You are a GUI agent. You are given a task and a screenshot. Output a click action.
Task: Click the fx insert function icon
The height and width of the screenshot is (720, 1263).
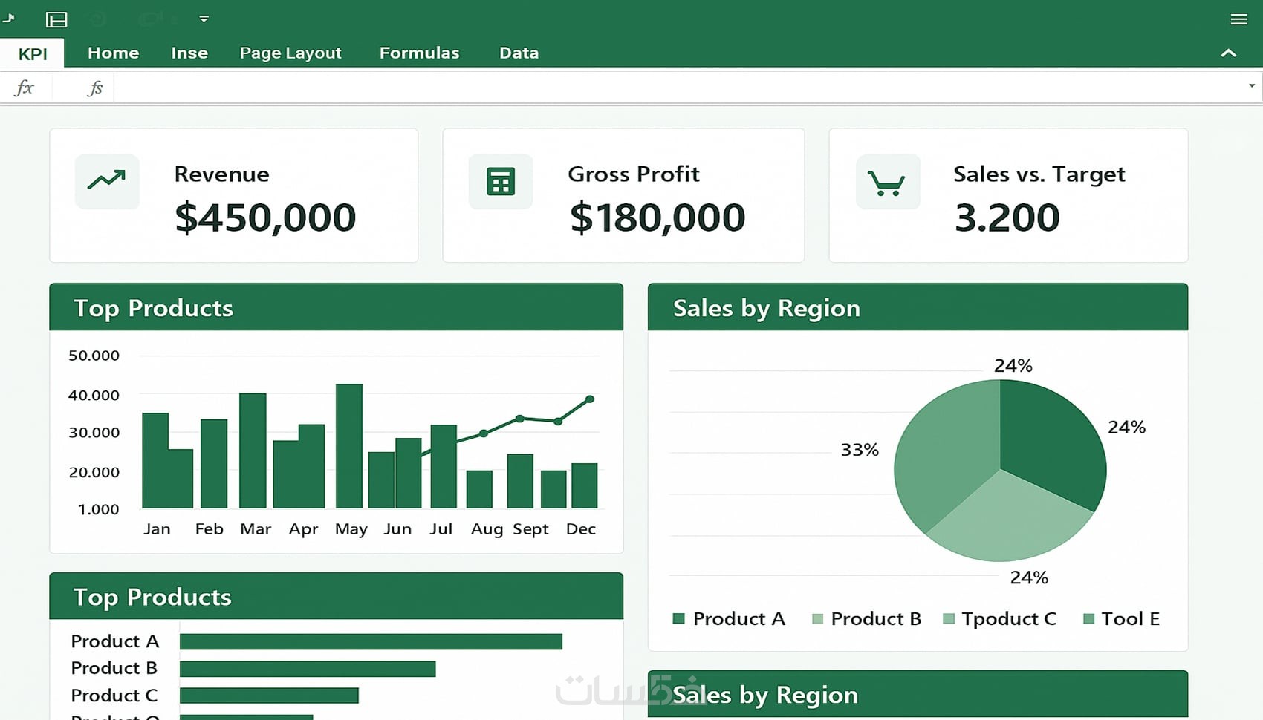pos(25,88)
